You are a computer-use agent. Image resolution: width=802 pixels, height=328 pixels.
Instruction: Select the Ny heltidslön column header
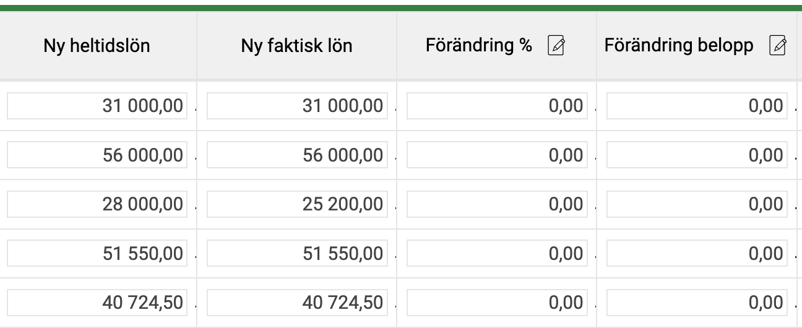point(97,46)
